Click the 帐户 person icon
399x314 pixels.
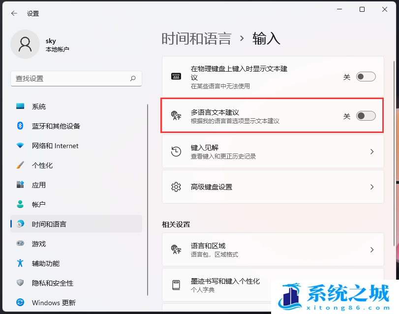[x=20, y=204]
